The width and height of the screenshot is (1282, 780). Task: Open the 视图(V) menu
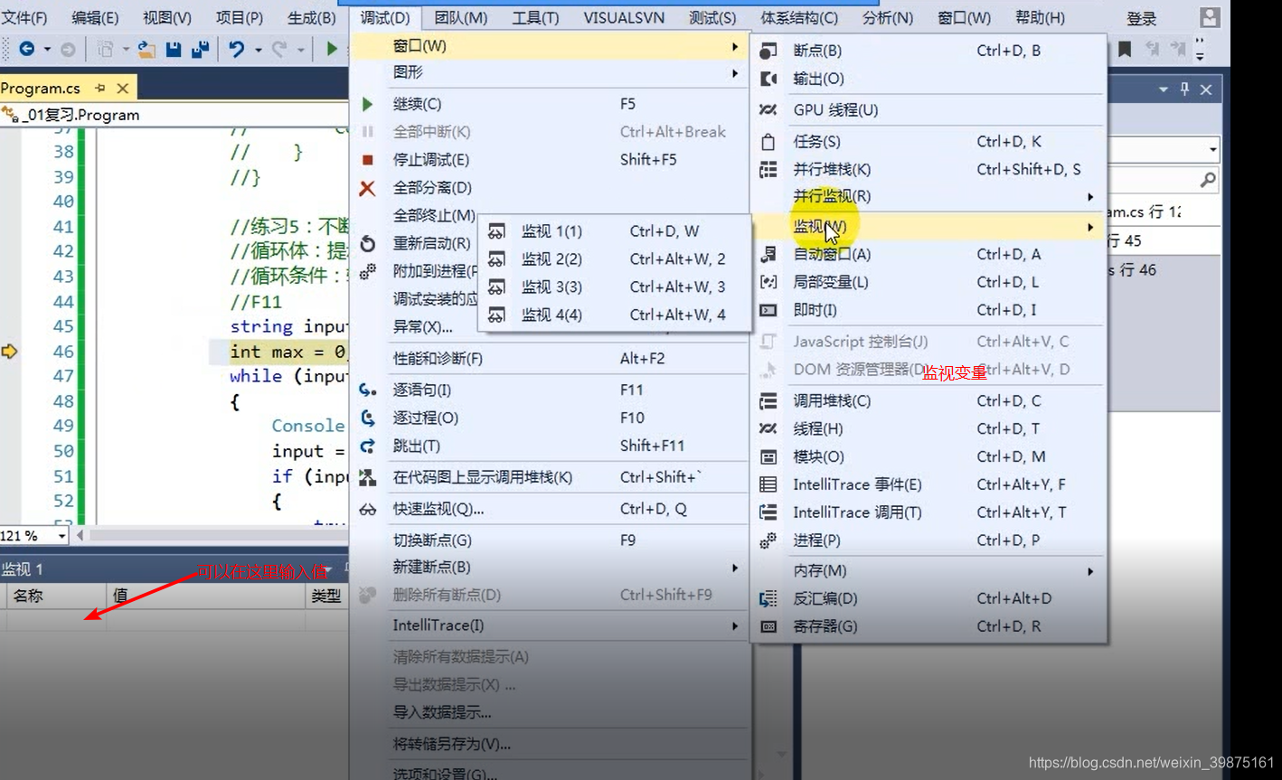(x=167, y=18)
